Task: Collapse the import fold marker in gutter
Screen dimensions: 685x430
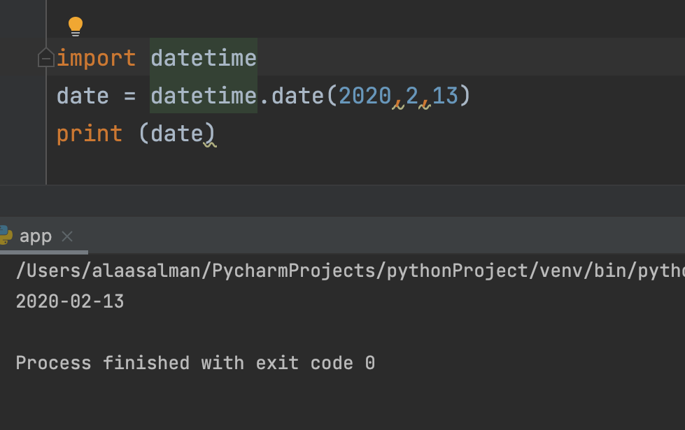Action: 46,58
